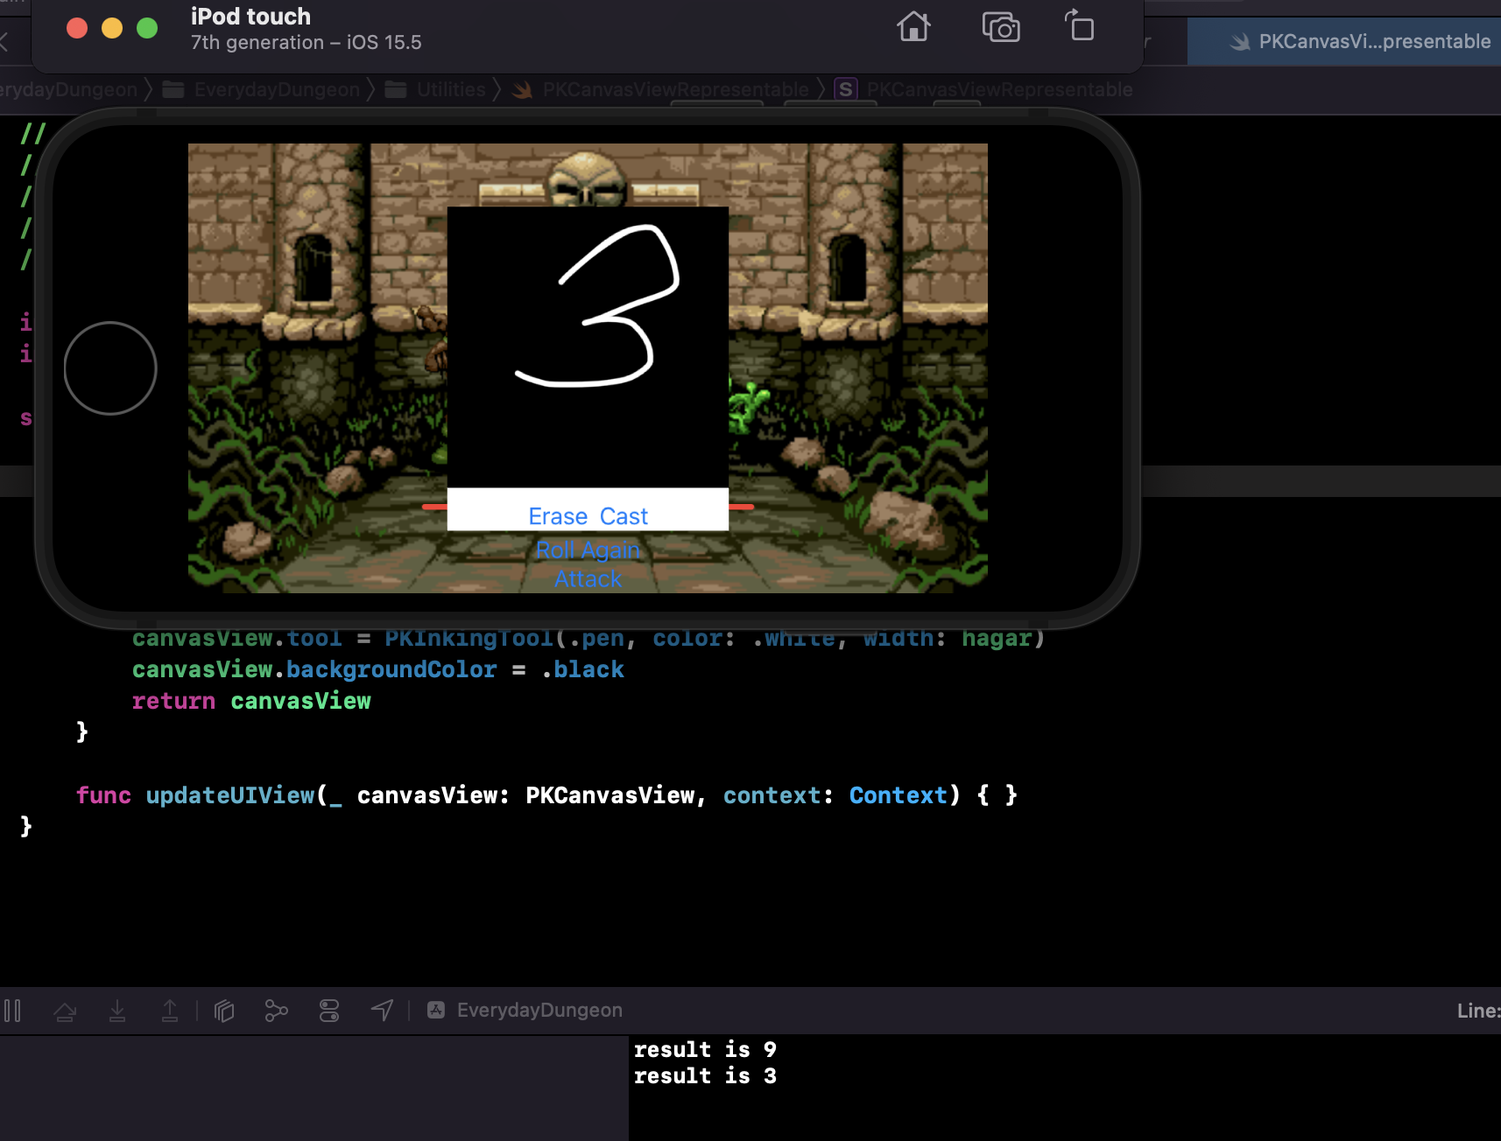
Task: Open the Utilities folder breadcrumb
Action: [x=435, y=89]
